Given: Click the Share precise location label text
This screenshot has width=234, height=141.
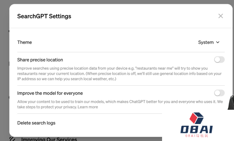Looking at the screenshot, I should pos(40,60).
